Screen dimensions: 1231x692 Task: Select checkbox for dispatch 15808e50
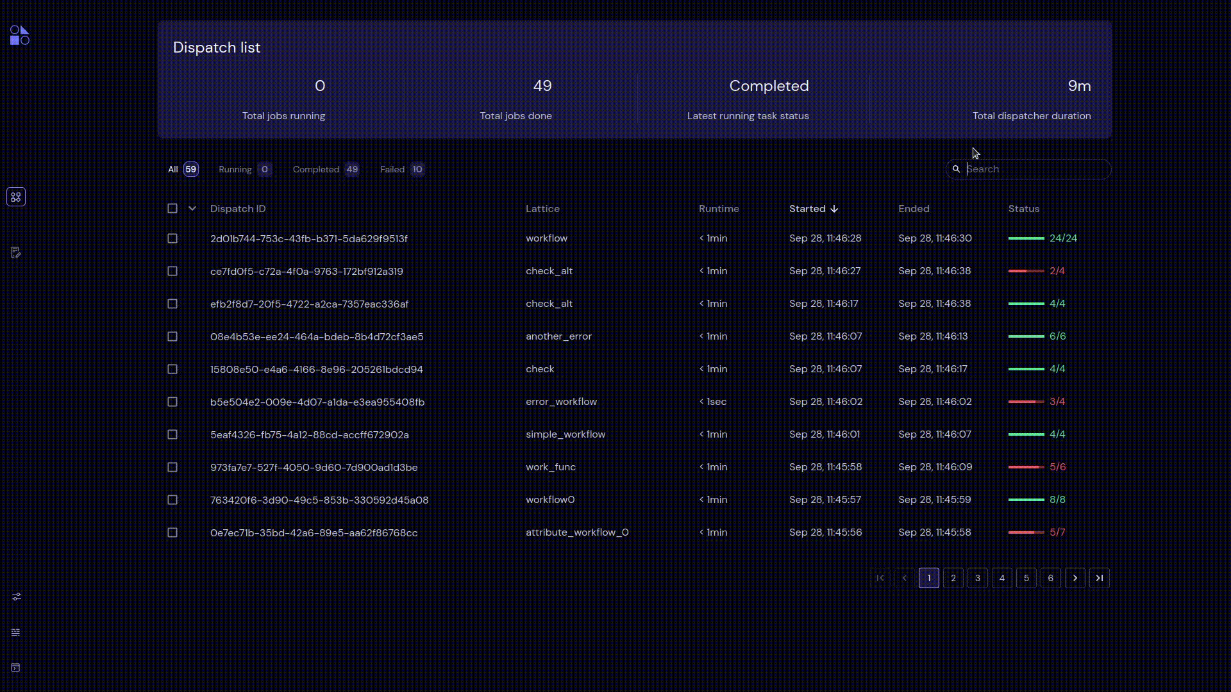click(172, 369)
